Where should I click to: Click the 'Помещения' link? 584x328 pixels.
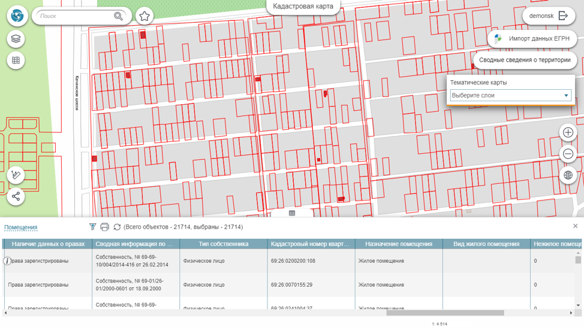(x=21, y=227)
